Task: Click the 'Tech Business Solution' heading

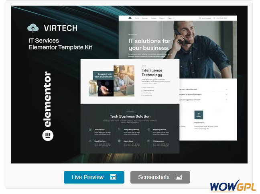Action: 130,116
